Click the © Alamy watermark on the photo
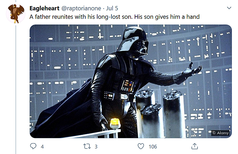The height and width of the screenshot is (154, 238). 220,133
